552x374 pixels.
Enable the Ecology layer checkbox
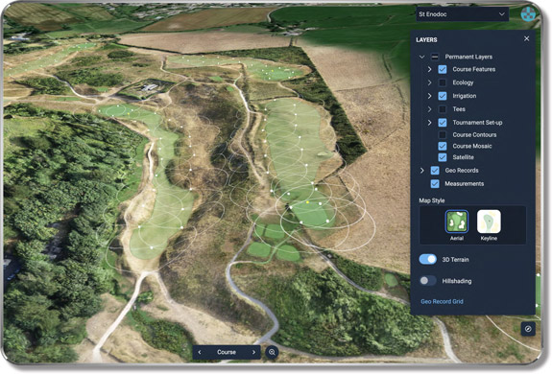click(x=443, y=82)
